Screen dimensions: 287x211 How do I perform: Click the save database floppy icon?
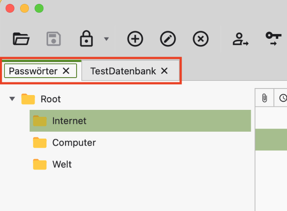(53, 39)
